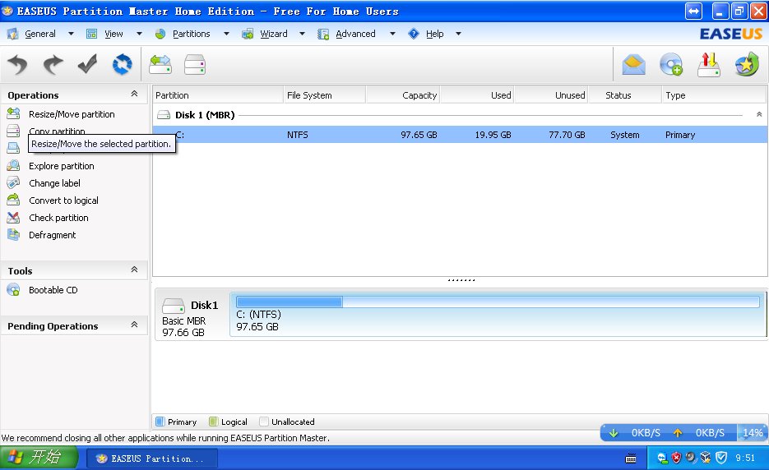Click the bootable CD toolbar icon

point(671,64)
